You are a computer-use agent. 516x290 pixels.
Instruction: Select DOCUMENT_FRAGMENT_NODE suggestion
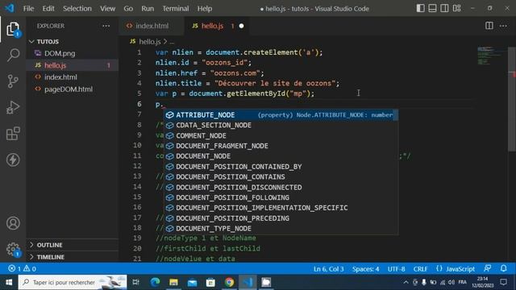[281, 146]
